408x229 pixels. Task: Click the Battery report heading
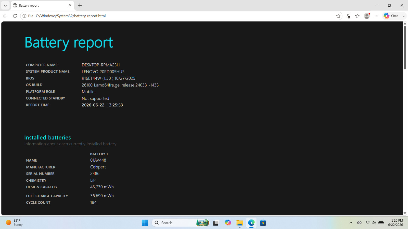69,42
